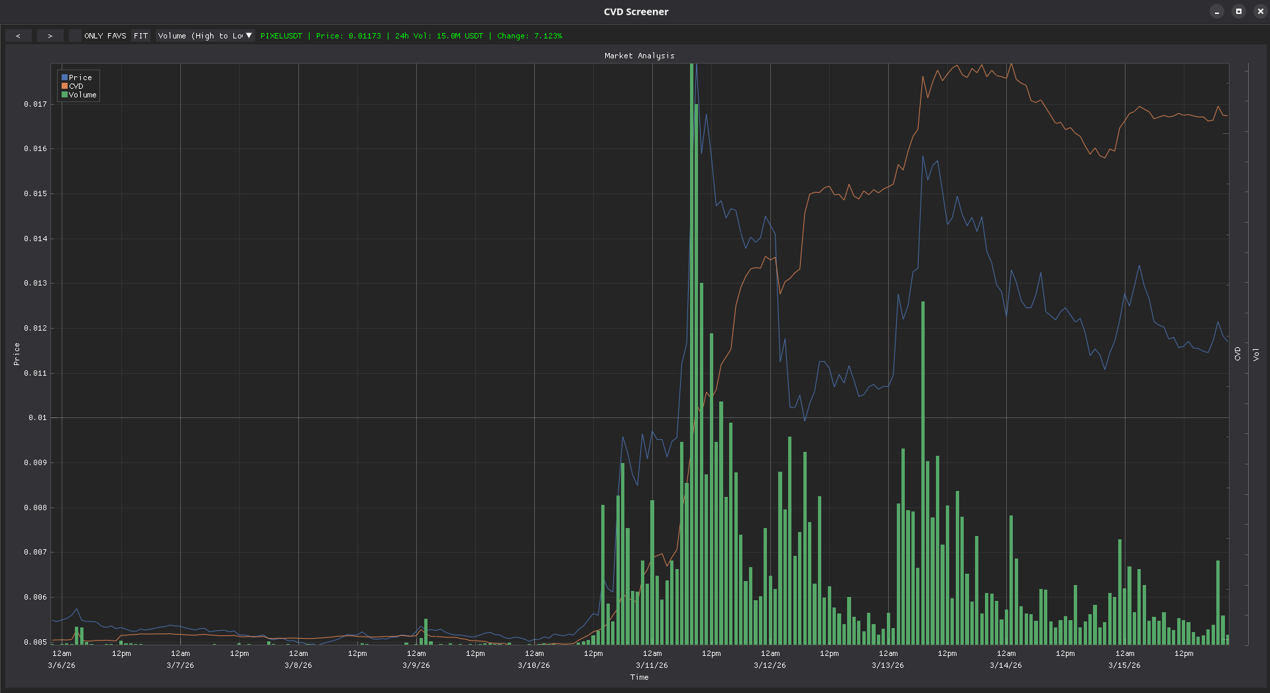Click the green Volume legend swatch
The width and height of the screenshot is (1270, 693).
(64, 95)
